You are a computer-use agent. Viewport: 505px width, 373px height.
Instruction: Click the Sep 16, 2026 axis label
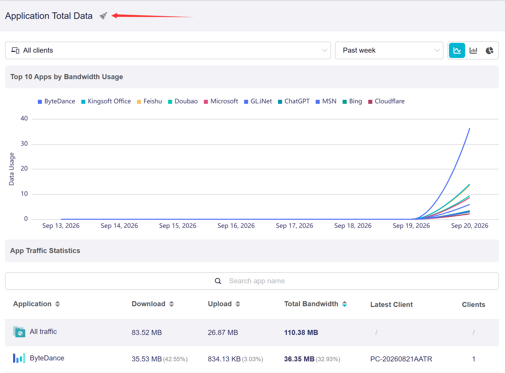pos(236,226)
